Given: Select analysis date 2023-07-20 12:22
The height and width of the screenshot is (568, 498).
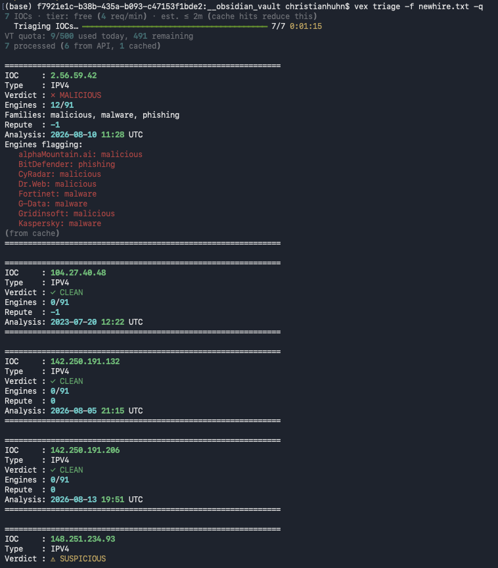Looking at the screenshot, I should pyautogui.click(x=87, y=322).
